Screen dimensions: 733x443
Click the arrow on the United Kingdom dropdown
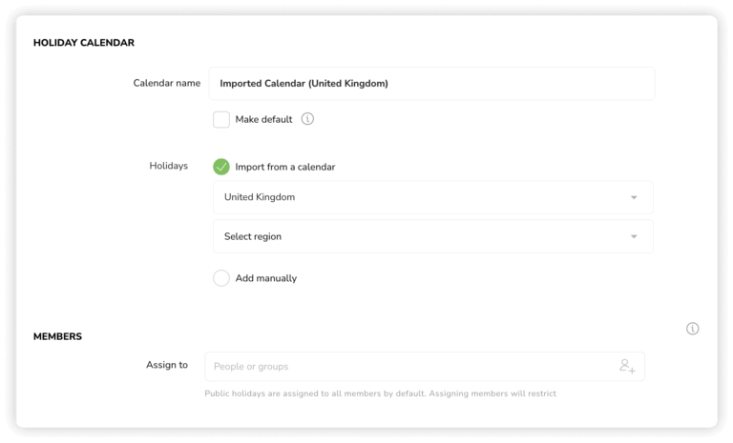(x=634, y=197)
